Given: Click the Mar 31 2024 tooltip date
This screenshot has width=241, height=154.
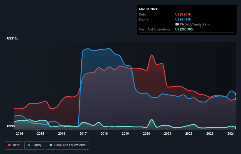Looking at the screenshot, I should point(148,9).
